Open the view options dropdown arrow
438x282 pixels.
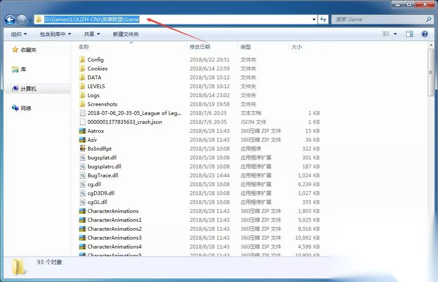point(395,34)
